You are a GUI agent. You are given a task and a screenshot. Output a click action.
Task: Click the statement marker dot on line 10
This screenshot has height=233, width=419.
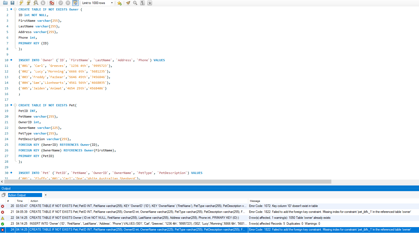tap(11, 60)
